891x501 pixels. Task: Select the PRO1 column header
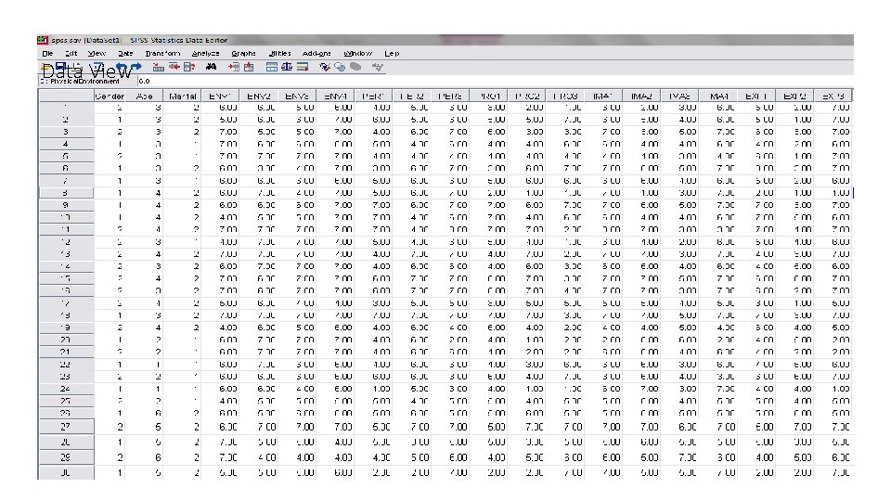point(490,96)
